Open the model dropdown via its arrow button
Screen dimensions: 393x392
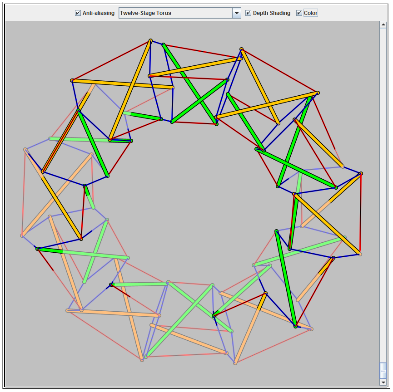pos(236,13)
